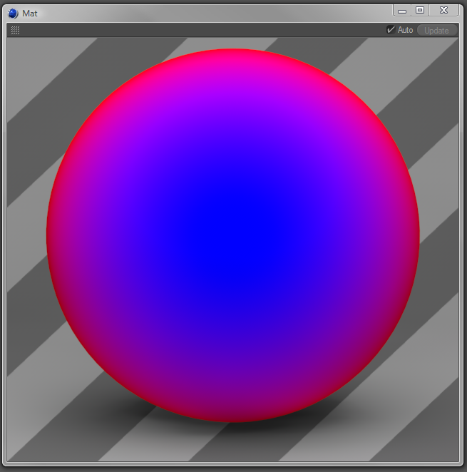Image resolution: width=467 pixels, height=472 pixels.
Task: Click the red right edge of the sphere
Action: coord(414,235)
